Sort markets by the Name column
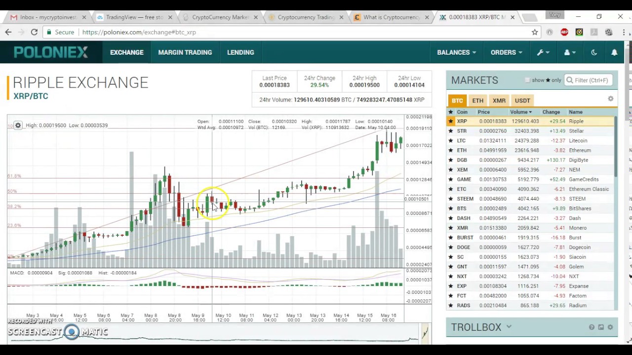The image size is (632, 355). (x=576, y=112)
